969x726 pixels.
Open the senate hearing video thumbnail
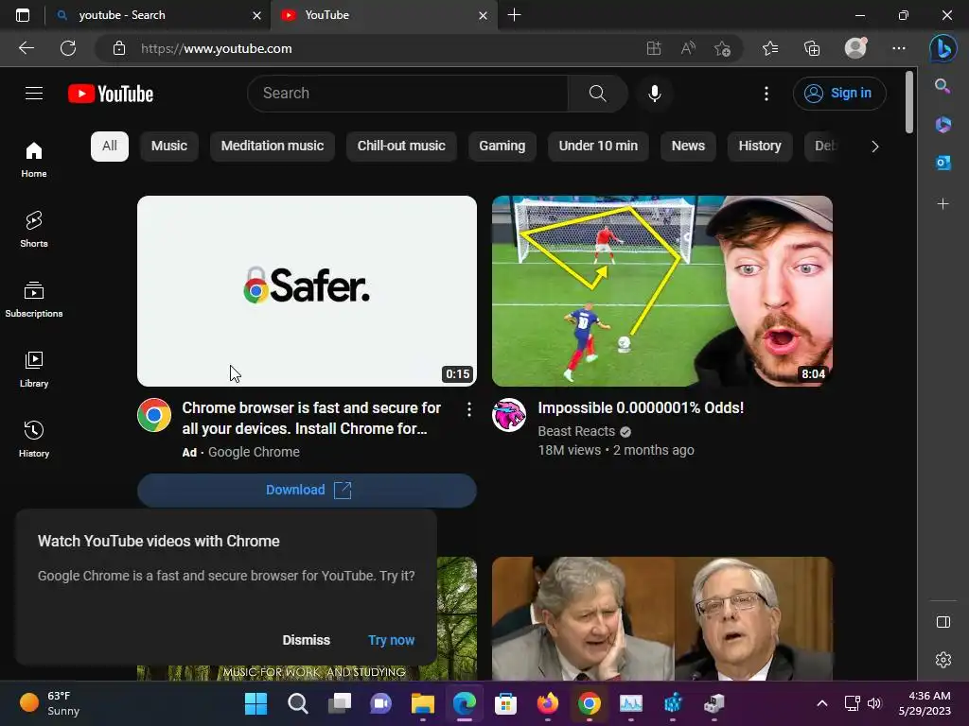coord(661,618)
